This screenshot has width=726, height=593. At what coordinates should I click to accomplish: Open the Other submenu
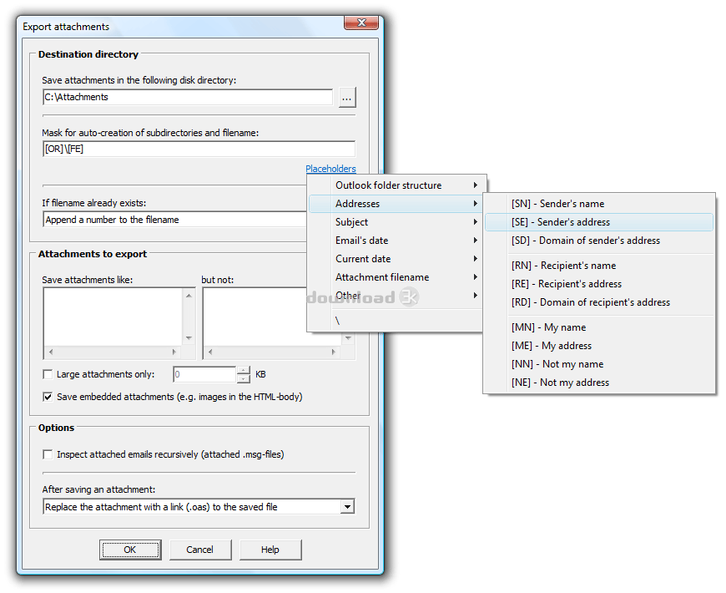click(x=397, y=296)
